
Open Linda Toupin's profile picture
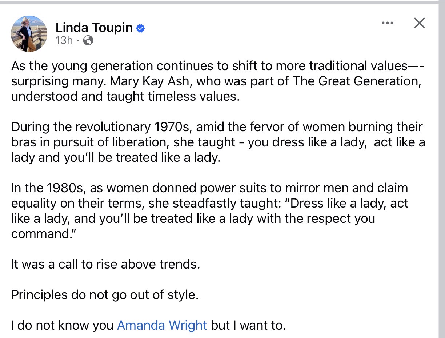click(29, 34)
